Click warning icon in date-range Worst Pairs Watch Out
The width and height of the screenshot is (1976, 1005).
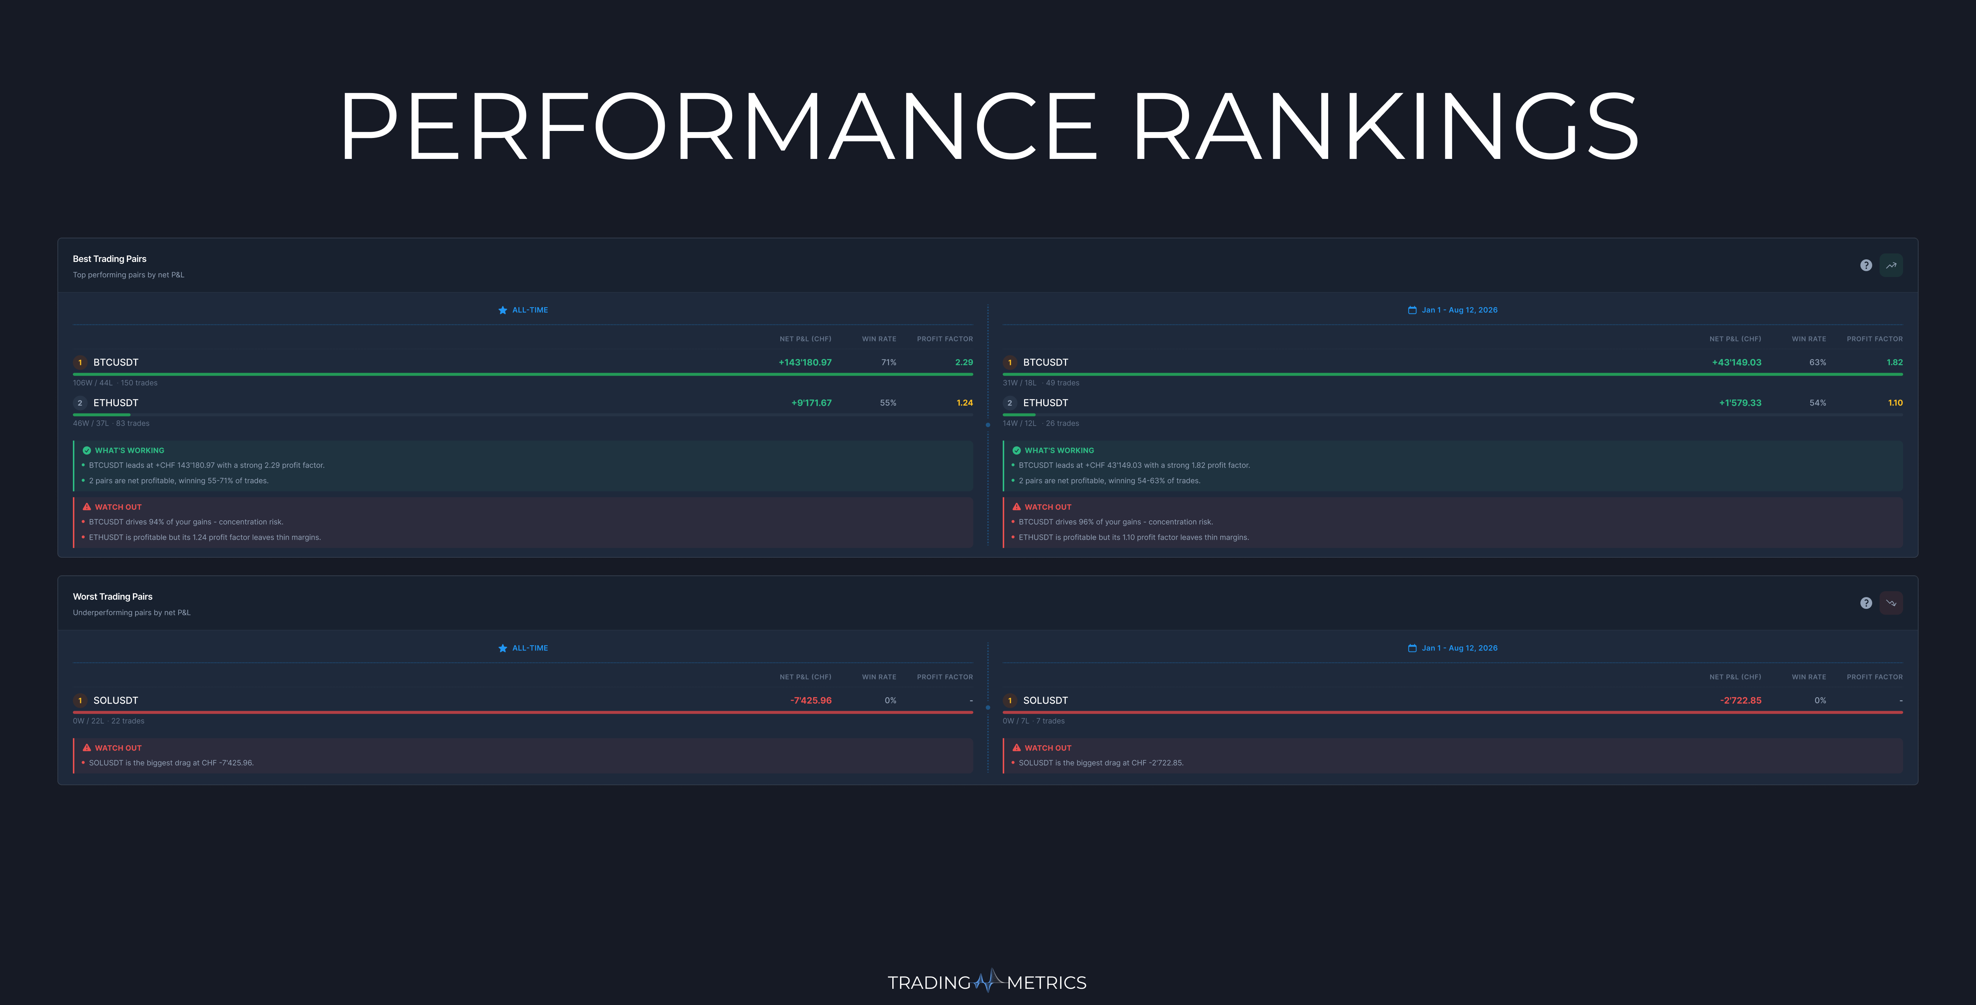1016,747
